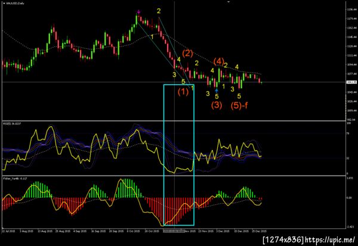Screen dimensions: 358x246
Task: Click the 8 Oct 2015 date label
Action: pos(133,231)
